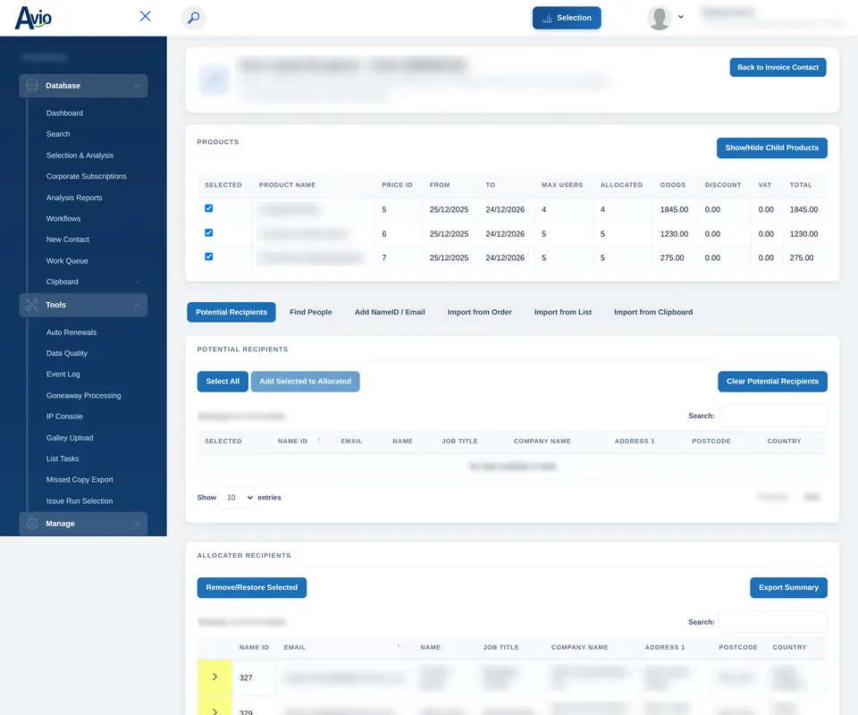This screenshot has height=715, width=858.
Task: Open Goneaway Processing
Action: (x=83, y=396)
